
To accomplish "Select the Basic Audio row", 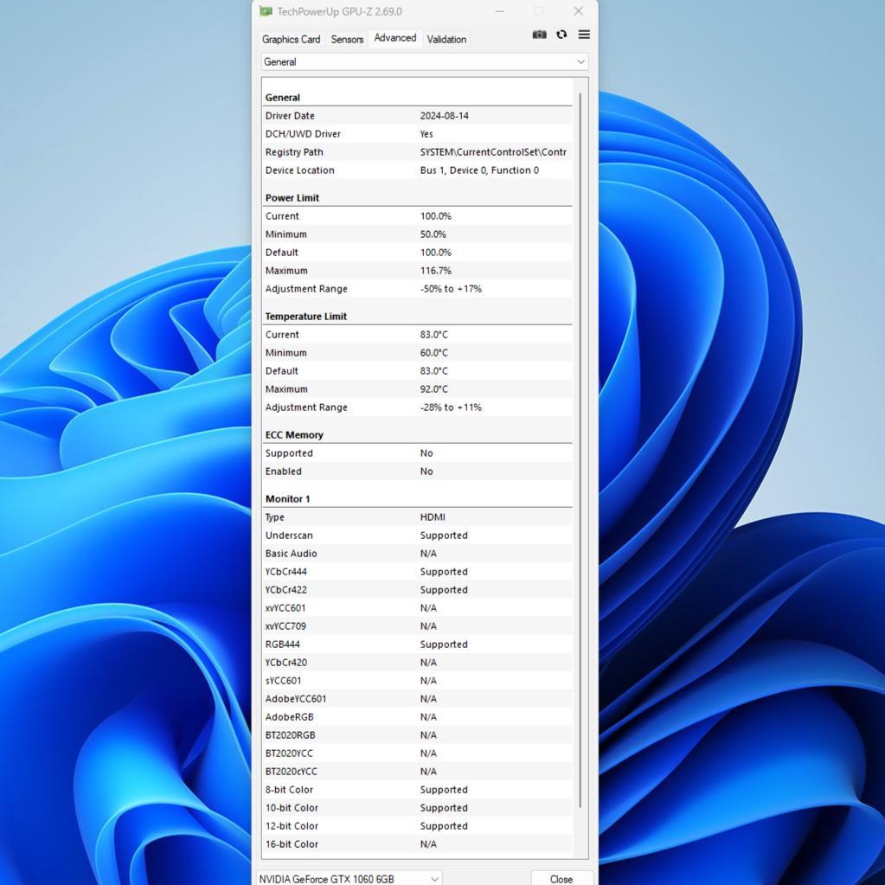I will (418, 553).
